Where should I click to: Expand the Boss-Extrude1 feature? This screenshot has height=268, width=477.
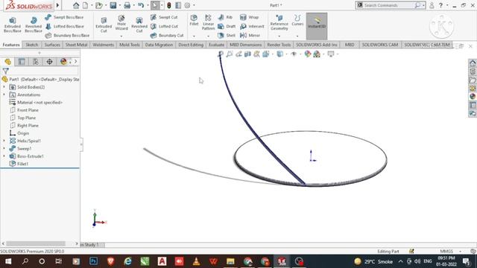pos(4,156)
